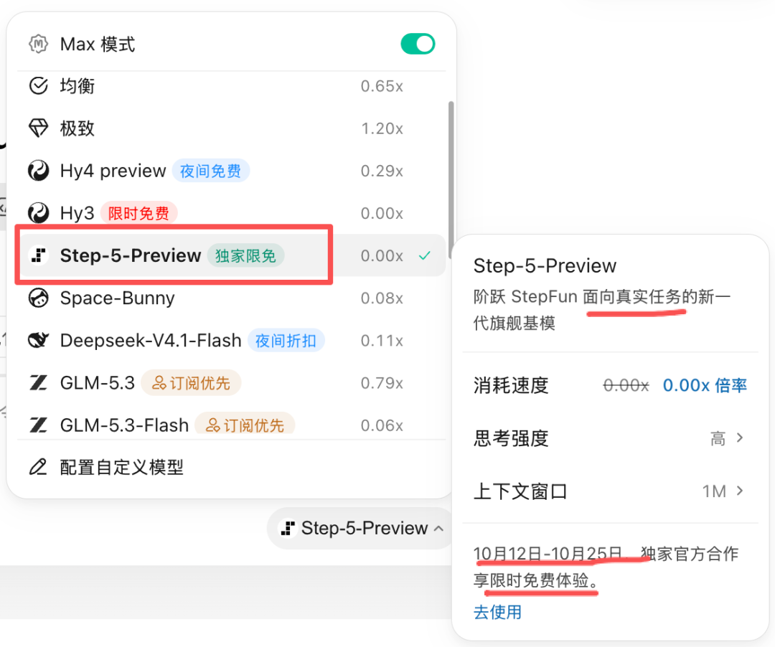Screen dimensions: 775x647
Task: Click the Hy3 model logo
Action: point(38,213)
